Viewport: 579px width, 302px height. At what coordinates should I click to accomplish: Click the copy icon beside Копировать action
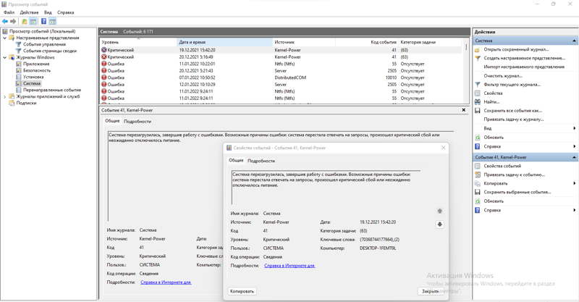tap(478, 183)
